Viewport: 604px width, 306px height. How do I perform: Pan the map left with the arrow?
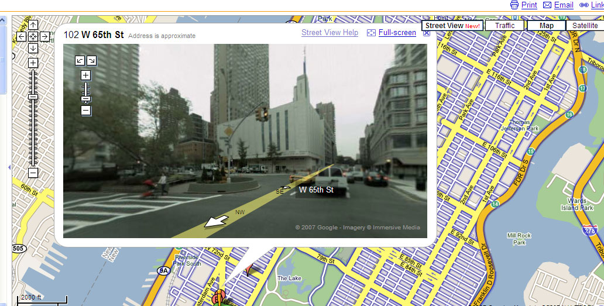click(x=22, y=36)
